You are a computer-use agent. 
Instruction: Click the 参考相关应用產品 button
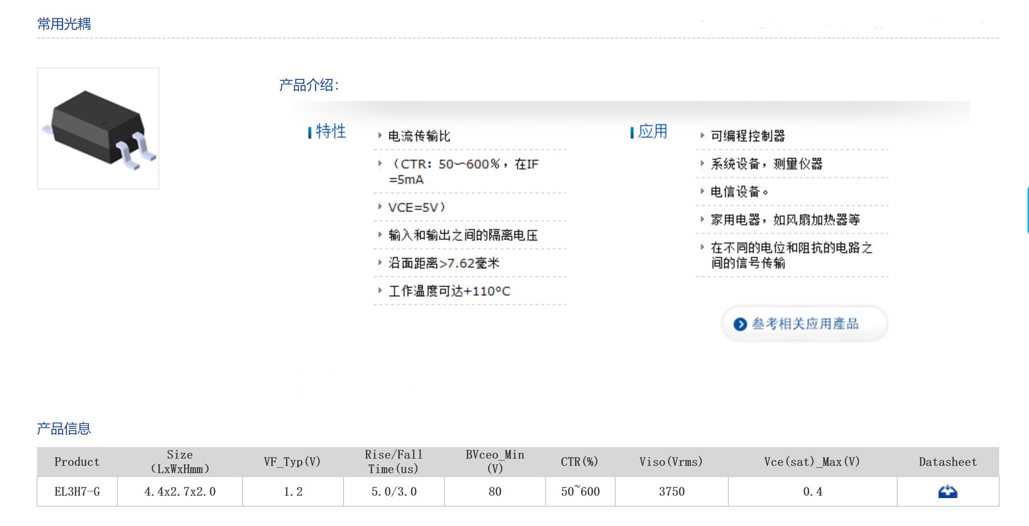point(804,324)
